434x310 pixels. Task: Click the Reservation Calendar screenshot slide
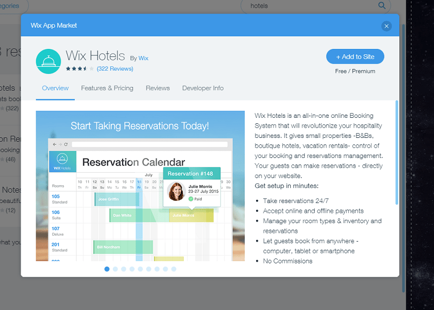[x=140, y=186]
